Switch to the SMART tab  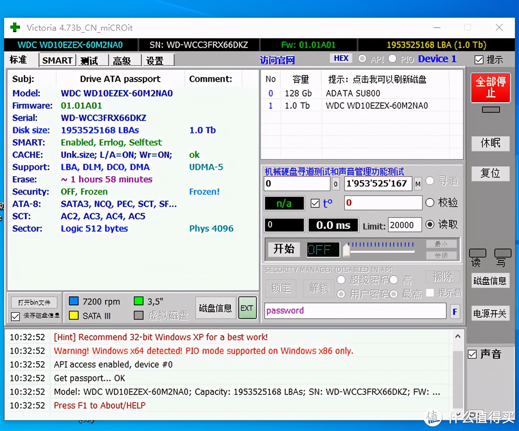point(57,60)
